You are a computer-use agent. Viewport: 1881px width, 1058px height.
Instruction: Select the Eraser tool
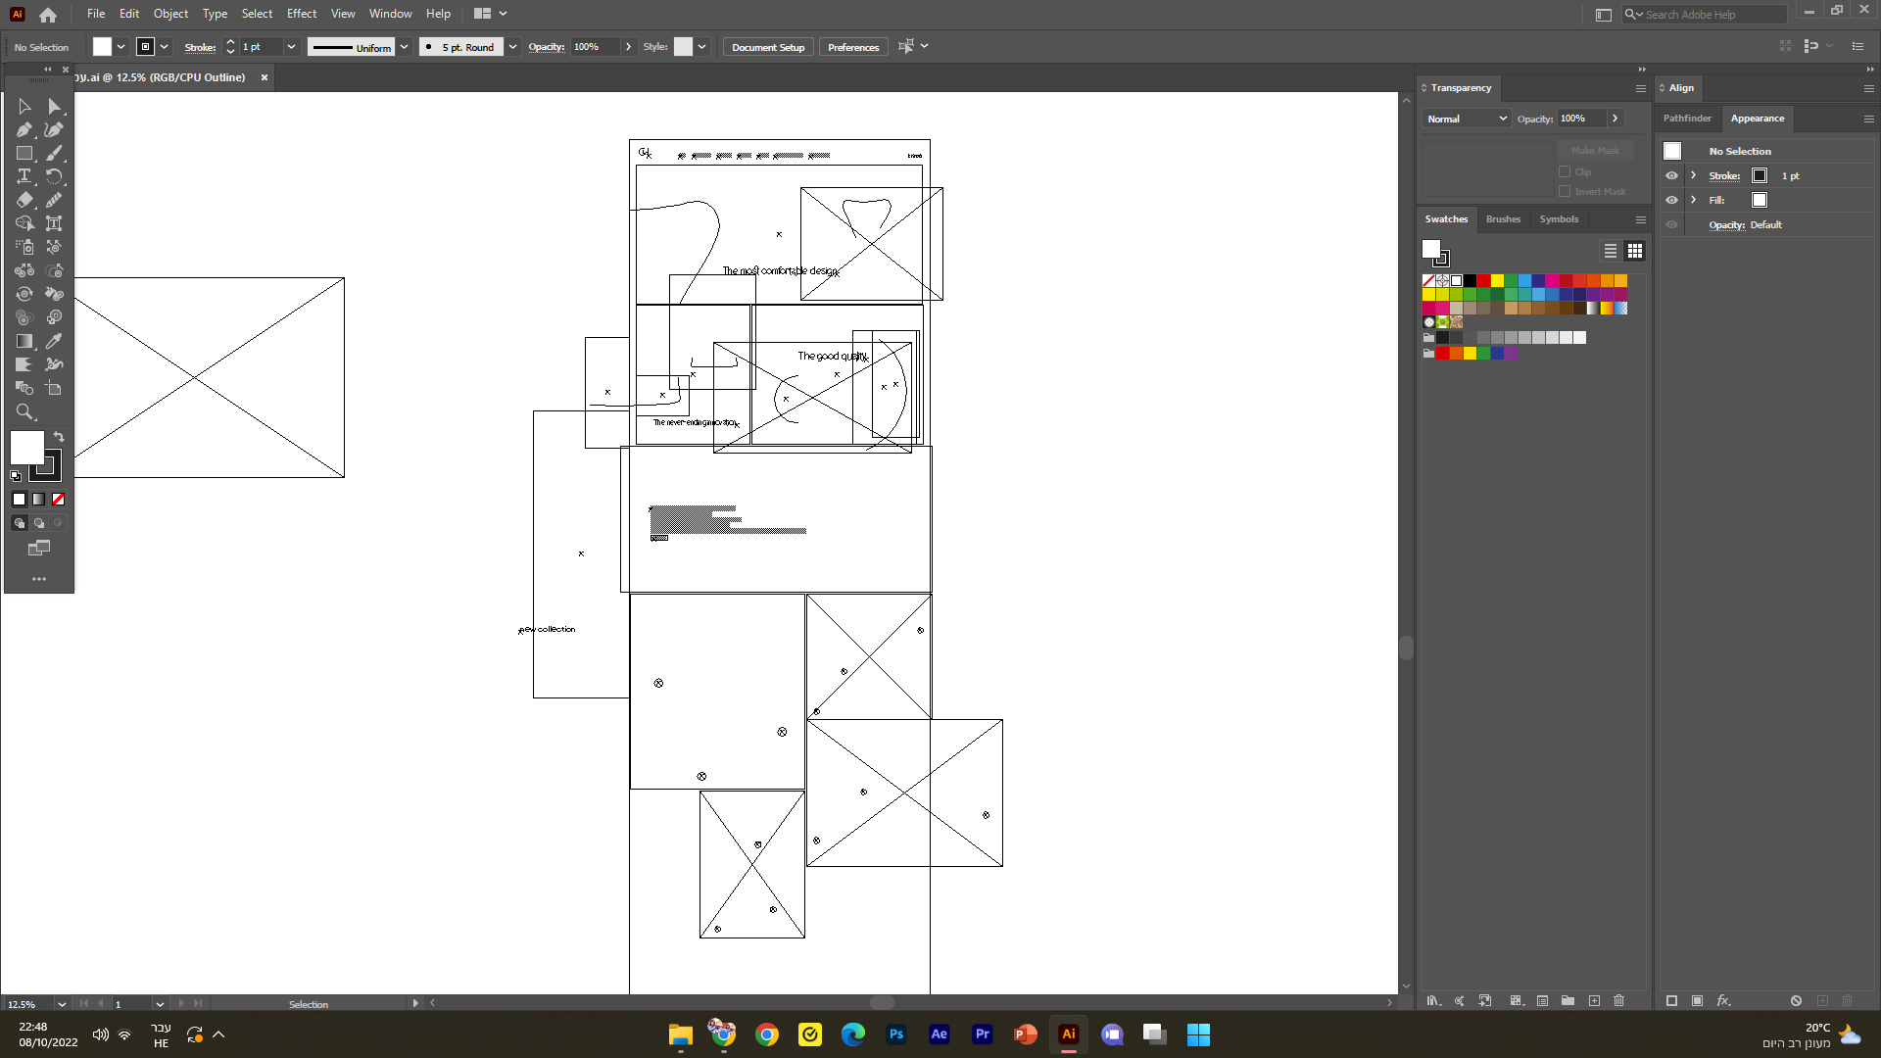24,200
